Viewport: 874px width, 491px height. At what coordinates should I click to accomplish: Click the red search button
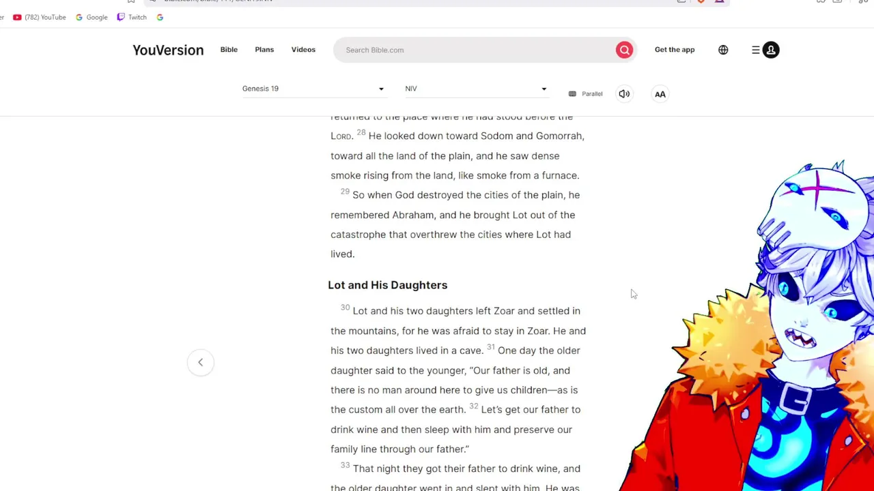click(x=624, y=50)
